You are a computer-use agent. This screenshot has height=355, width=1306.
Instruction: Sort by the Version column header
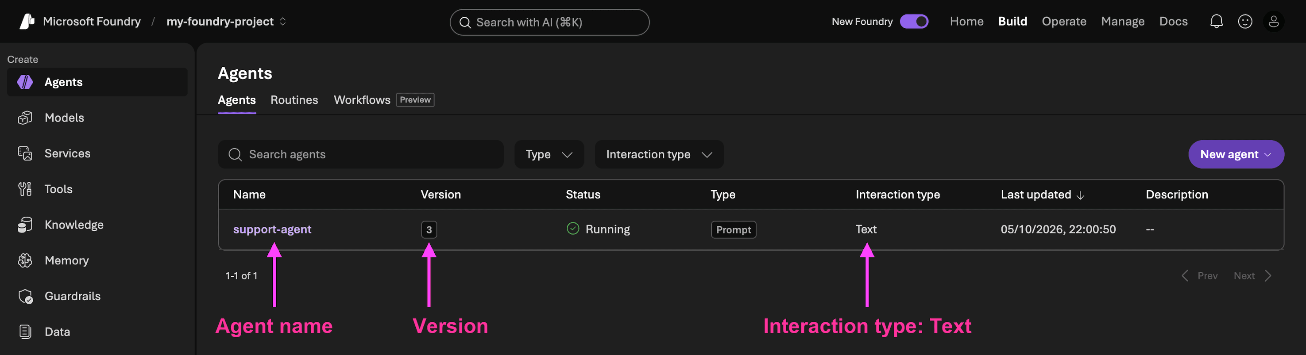pyautogui.click(x=440, y=195)
